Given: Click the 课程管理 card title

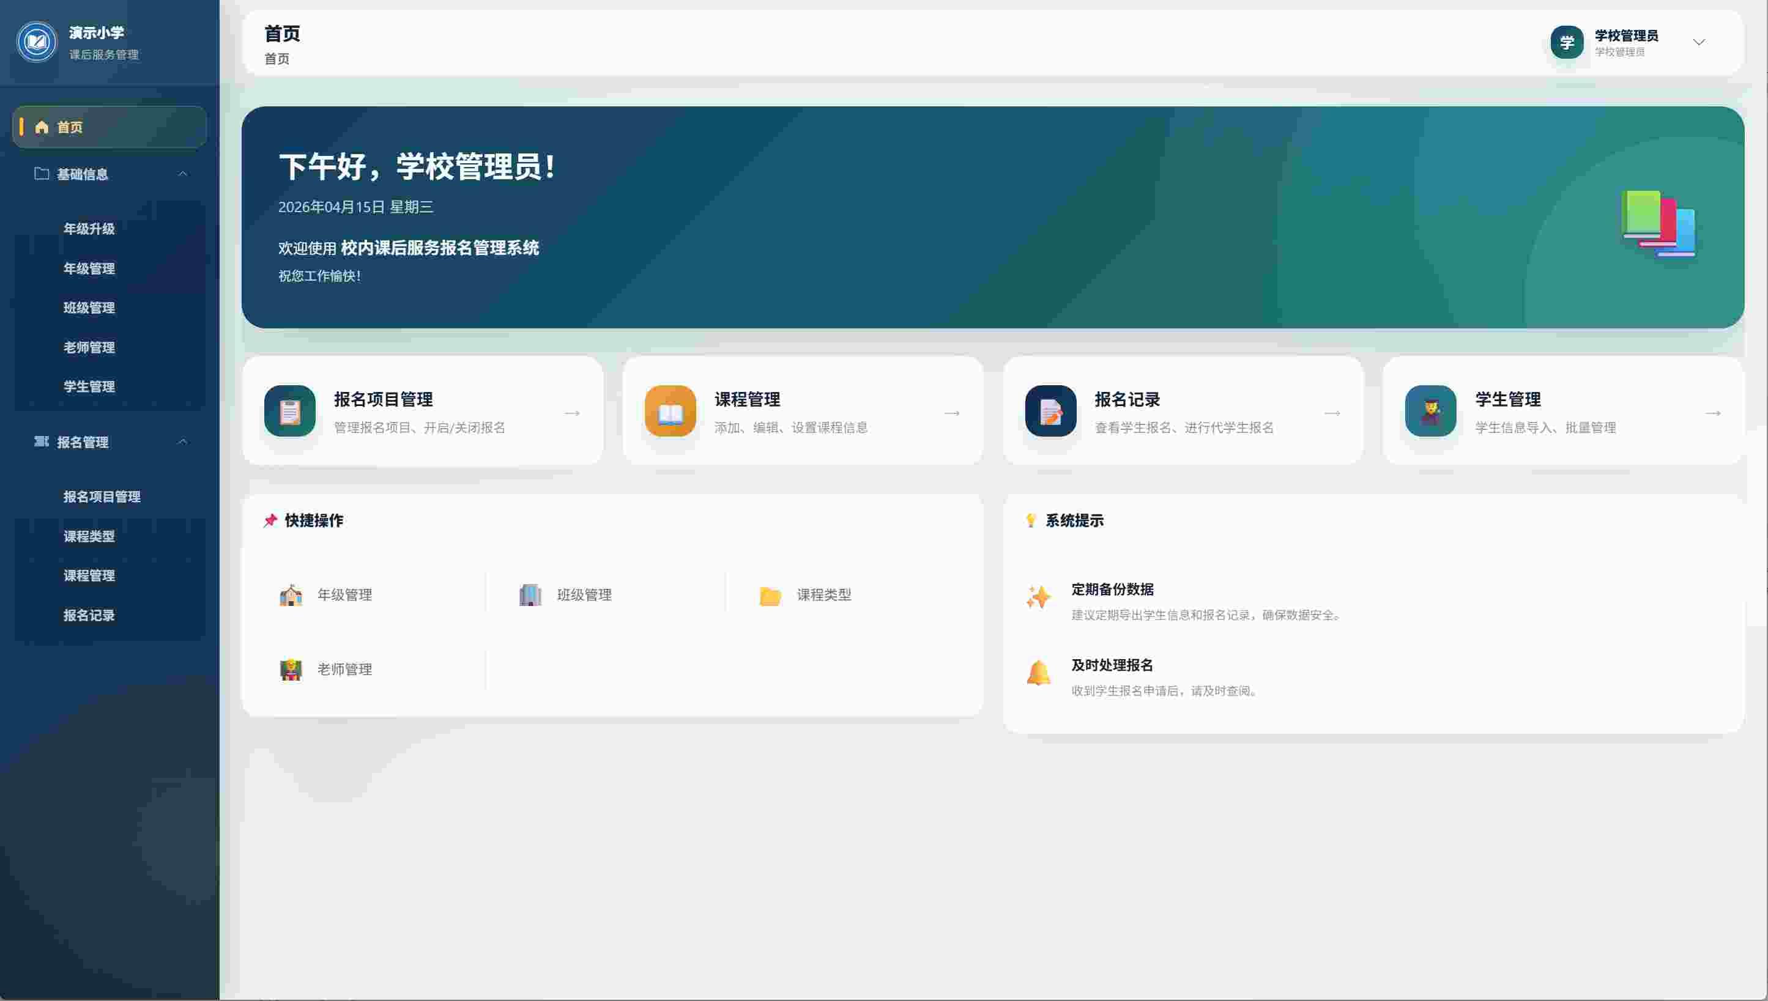Looking at the screenshot, I should point(747,399).
